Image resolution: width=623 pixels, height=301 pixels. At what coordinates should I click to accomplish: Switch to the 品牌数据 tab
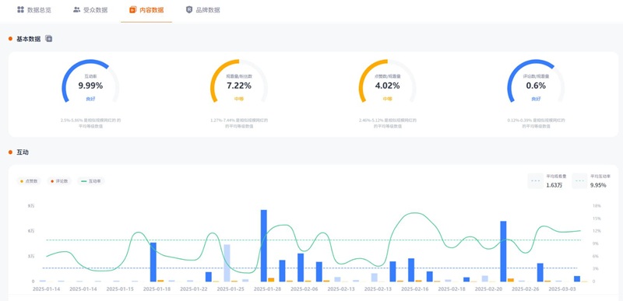point(203,10)
